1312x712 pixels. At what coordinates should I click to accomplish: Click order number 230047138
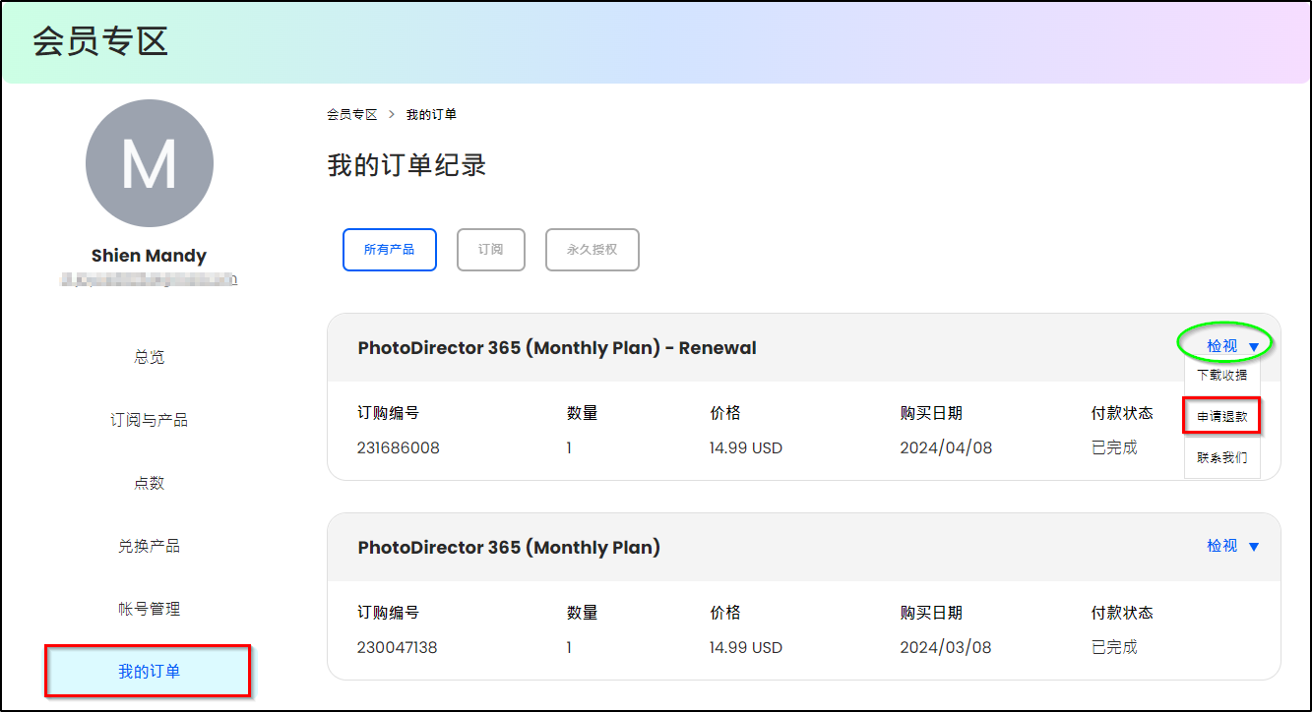[x=398, y=648]
